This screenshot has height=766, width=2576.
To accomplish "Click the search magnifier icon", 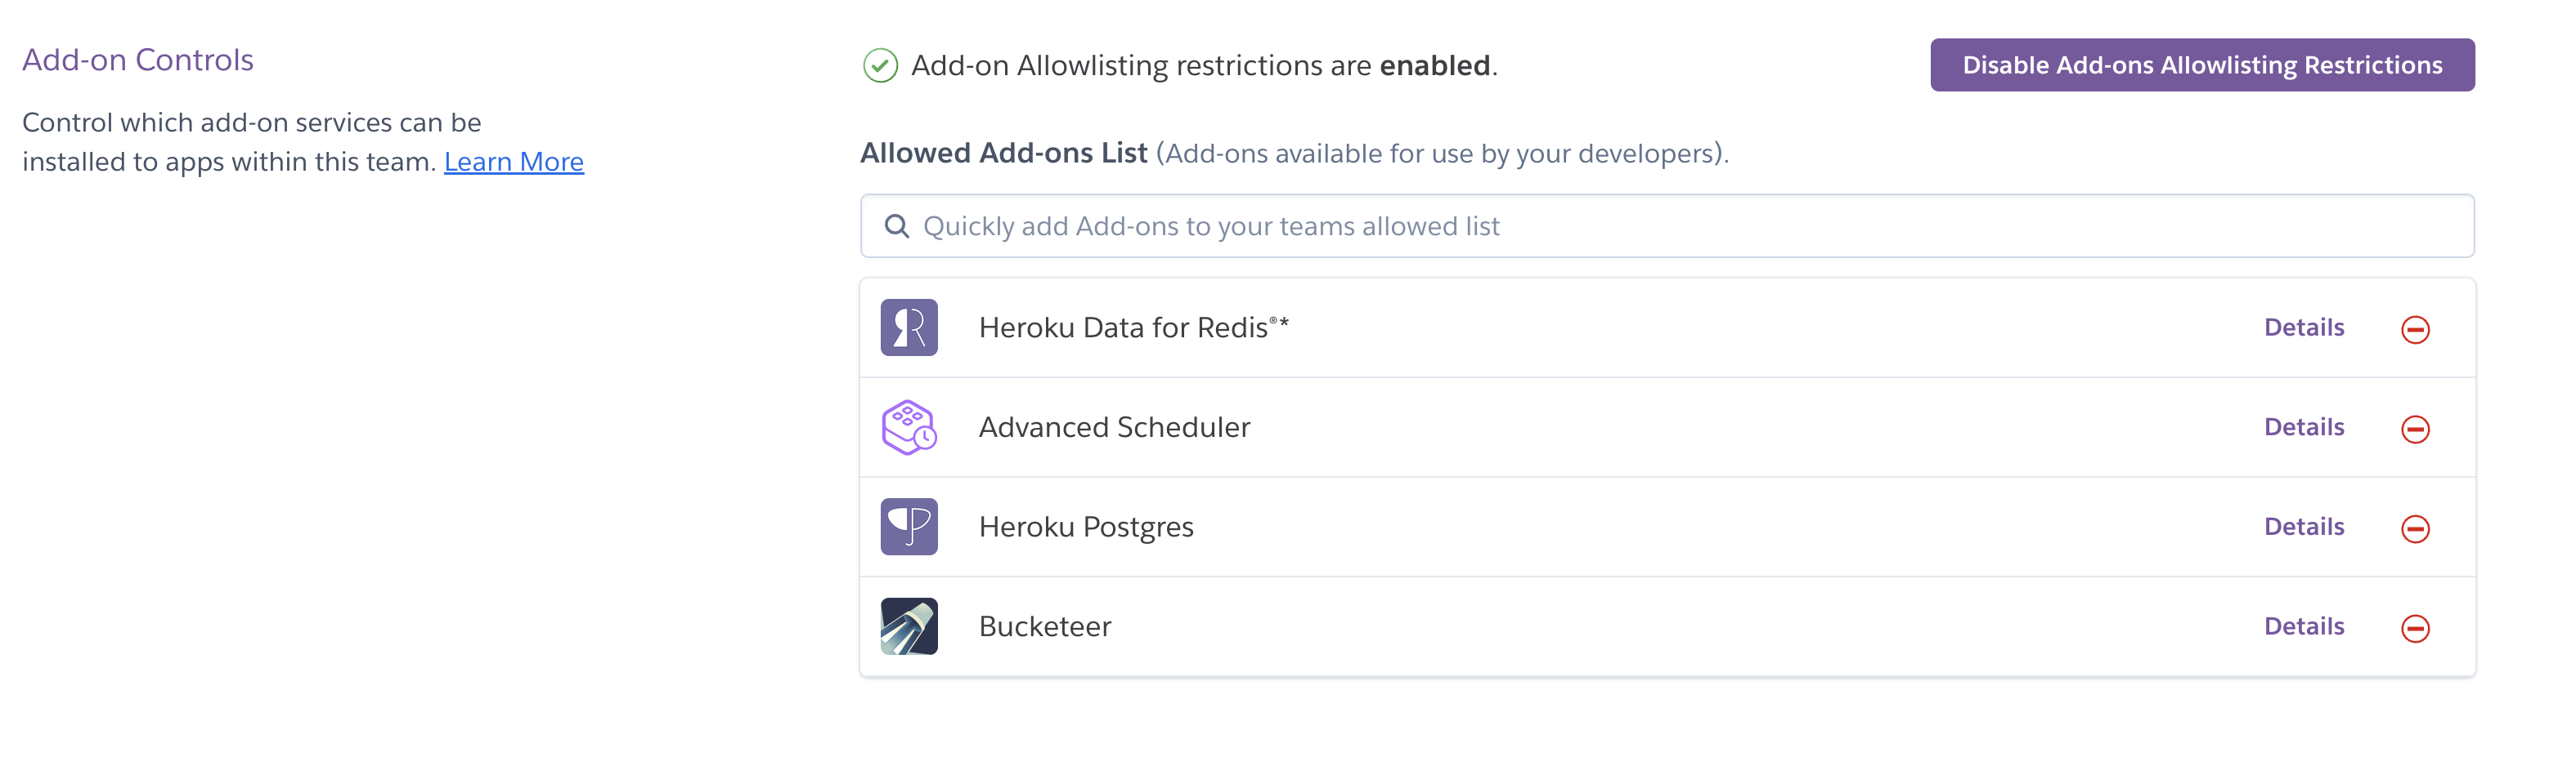I will 896,227.
